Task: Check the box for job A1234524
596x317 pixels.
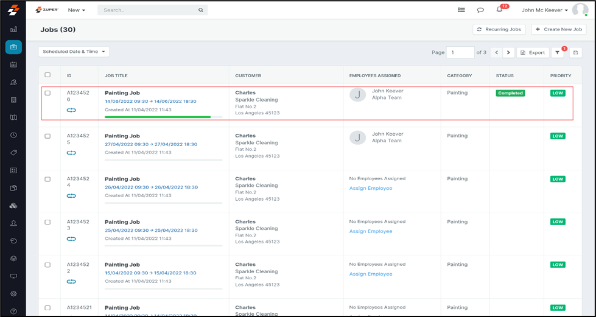Action: pyautogui.click(x=47, y=179)
